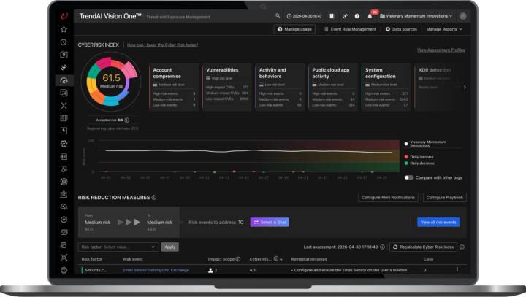
Task: Open the shield with person sidebar icon
Action: click(64, 169)
